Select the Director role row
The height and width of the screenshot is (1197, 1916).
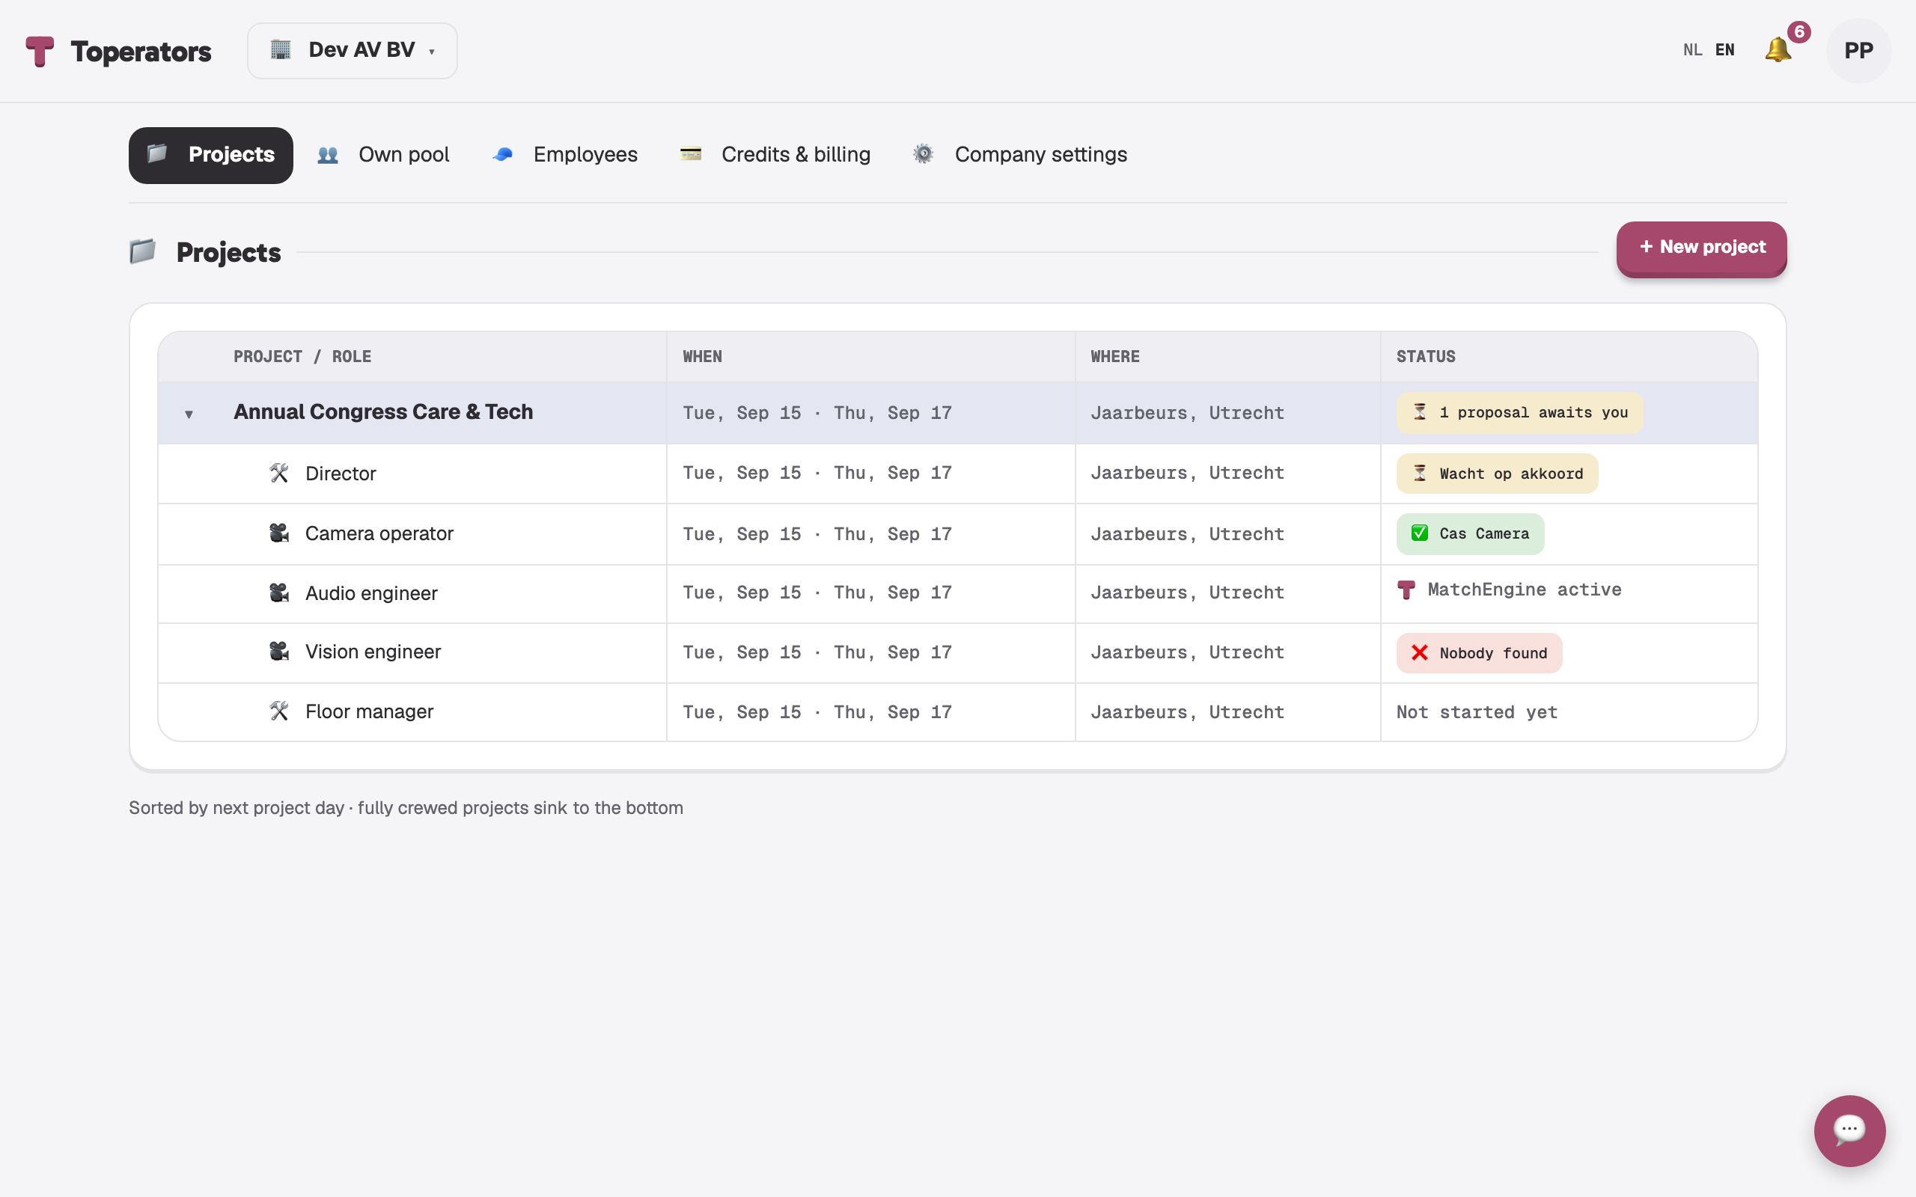pos(958,474)
